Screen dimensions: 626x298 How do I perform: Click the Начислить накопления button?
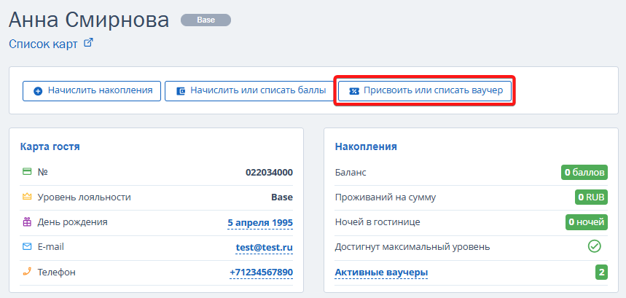point(92,91)
